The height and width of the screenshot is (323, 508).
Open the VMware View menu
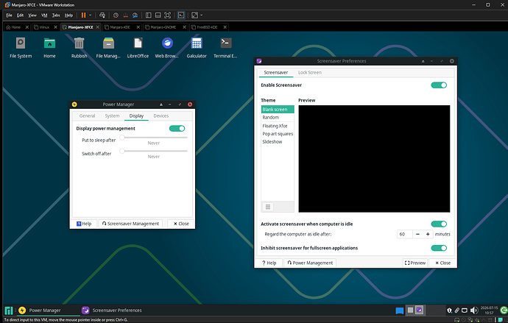(x=32, y=15)
